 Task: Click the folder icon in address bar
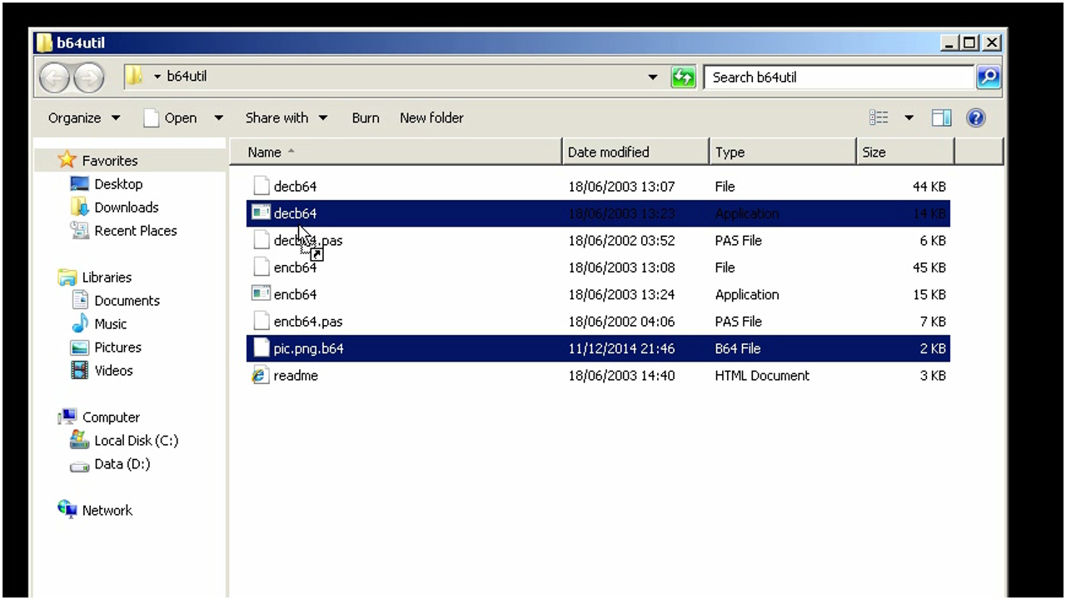pyautogui.click(x=134, y=77)
